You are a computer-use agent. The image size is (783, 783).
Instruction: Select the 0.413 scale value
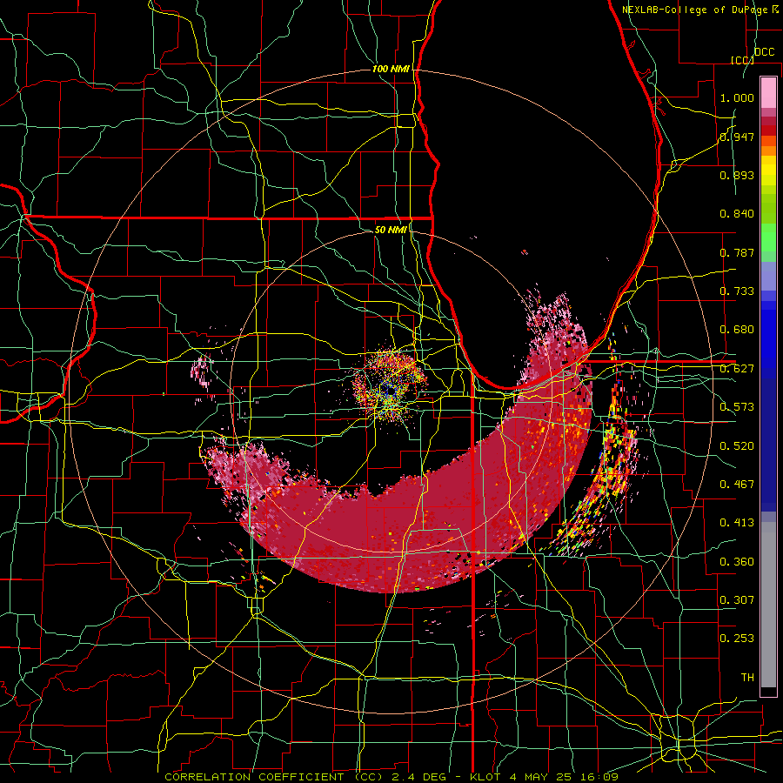[x=737, y=523]
